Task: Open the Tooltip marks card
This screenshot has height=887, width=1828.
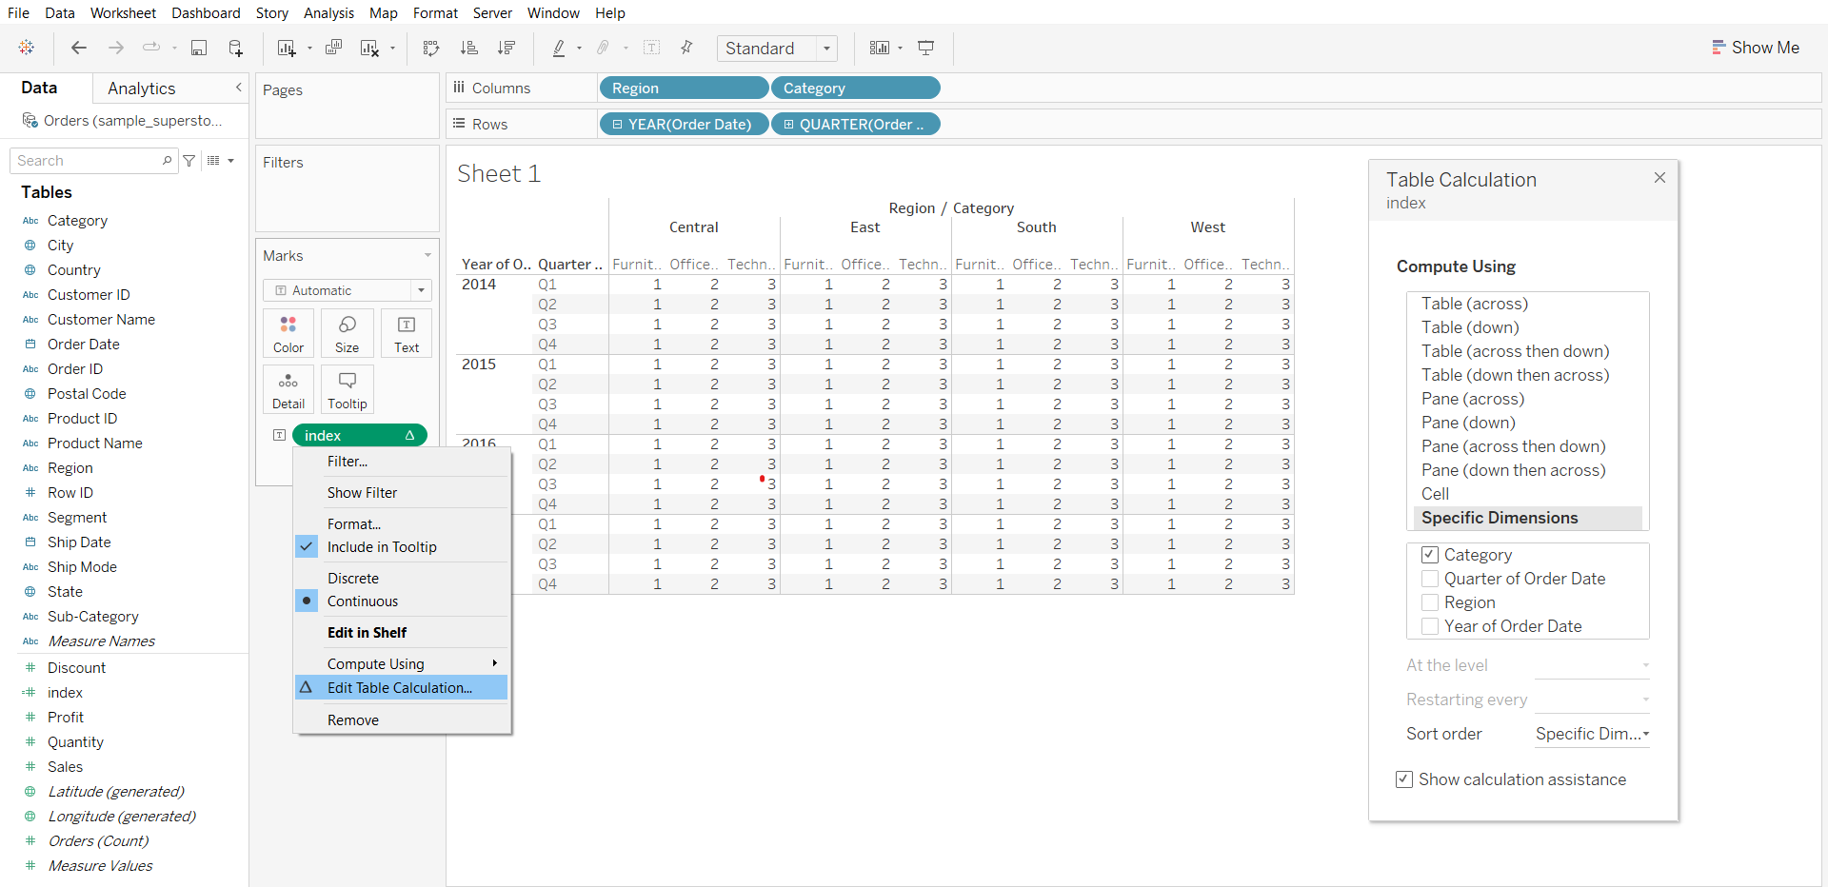Action: click(x=347, y=389)
